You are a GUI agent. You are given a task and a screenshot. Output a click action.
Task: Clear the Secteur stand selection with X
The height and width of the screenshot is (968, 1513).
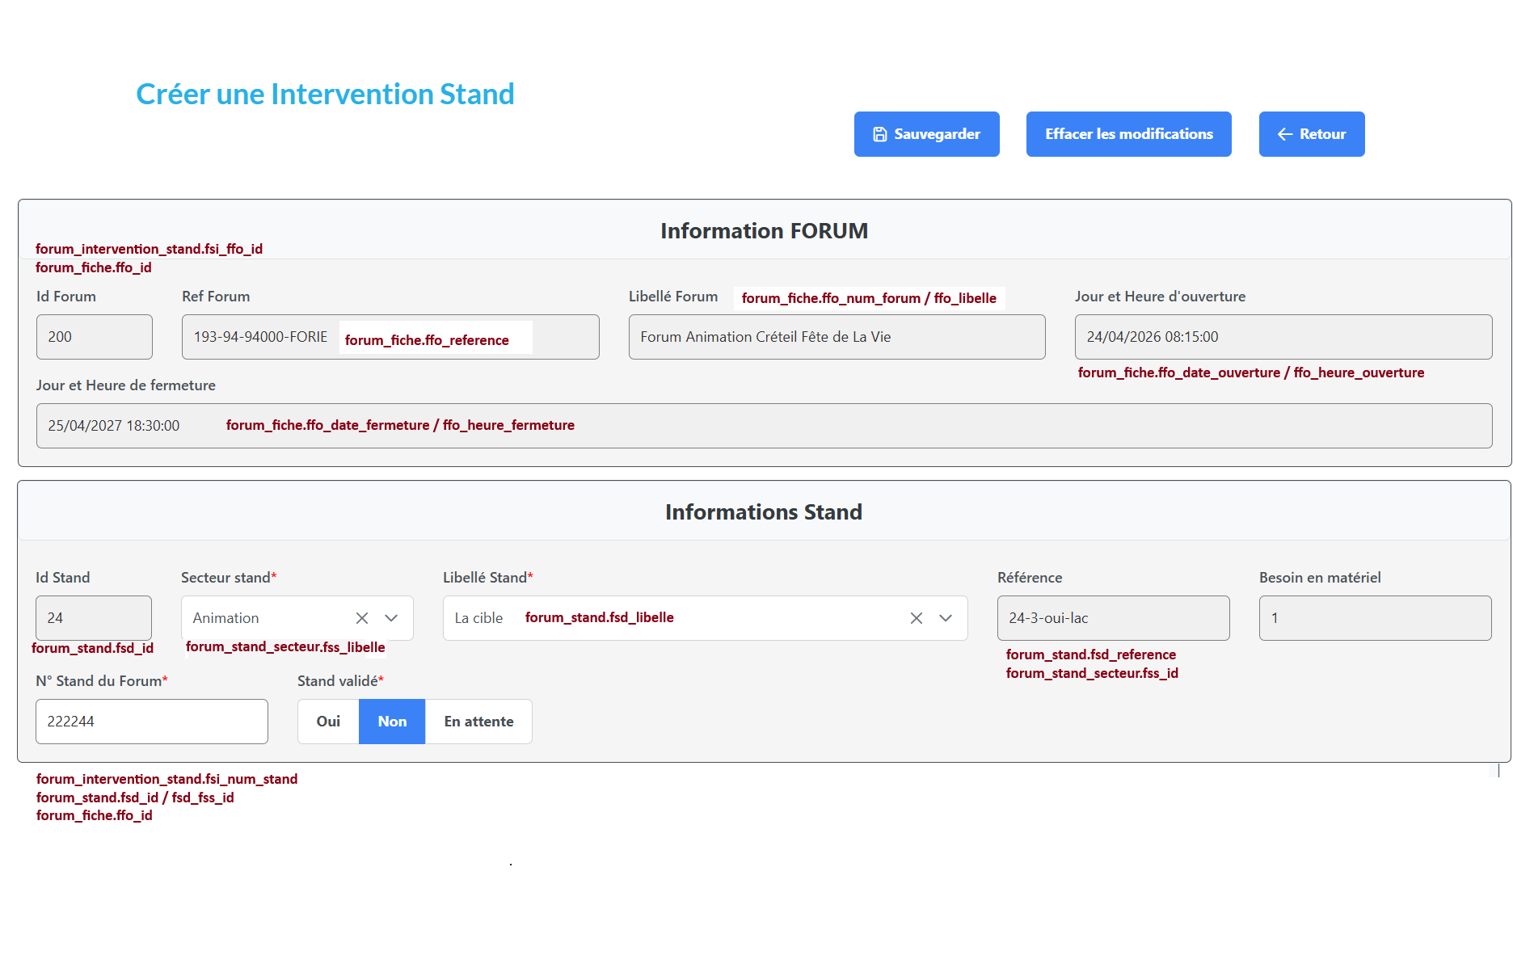[362, 618]
